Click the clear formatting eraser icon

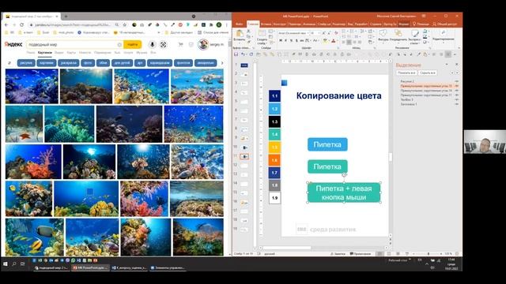click(x=335, y=33)
